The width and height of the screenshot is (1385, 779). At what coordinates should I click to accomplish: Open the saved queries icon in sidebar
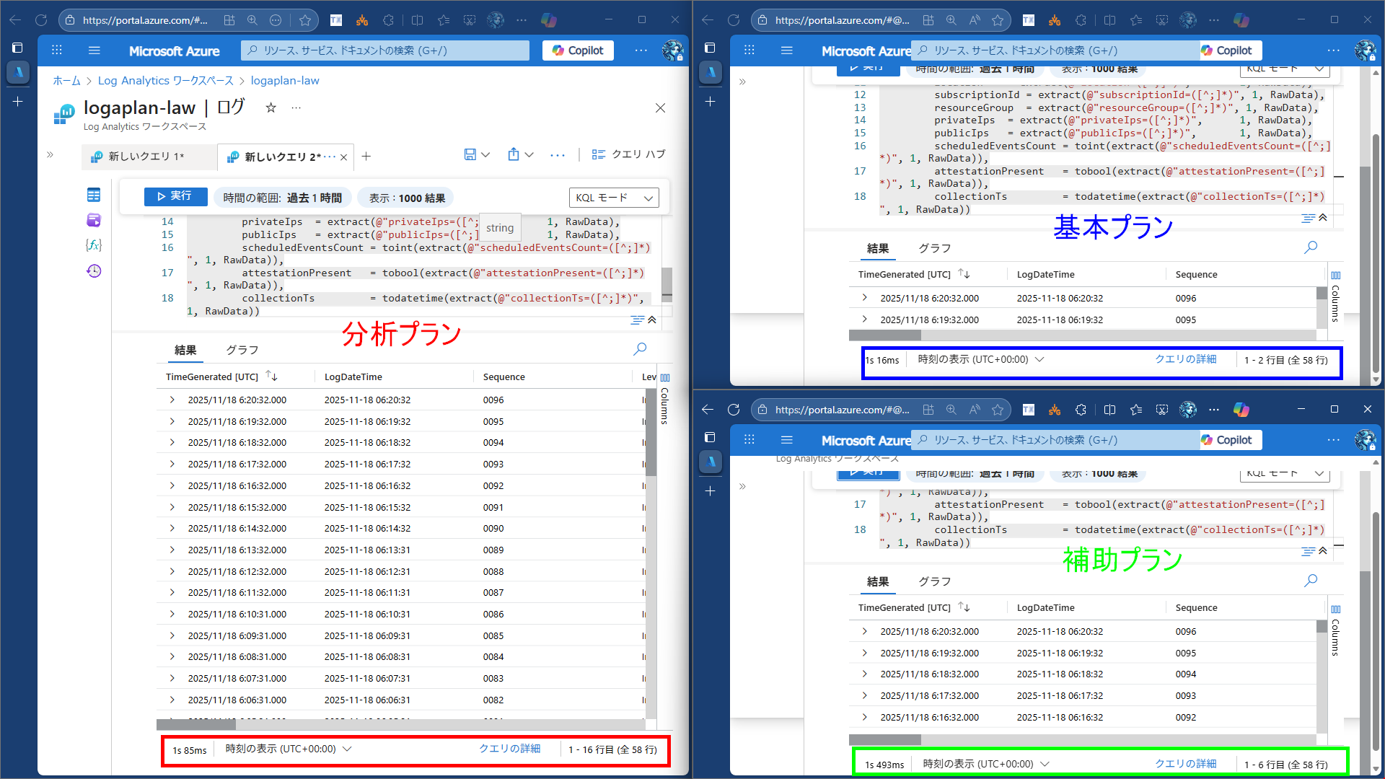[94, 221]
